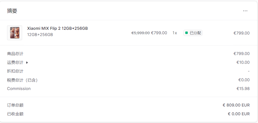This screenshot has width=258, height=123.
Task: Click the commission amount €15.98
Action: click(243, 89)
